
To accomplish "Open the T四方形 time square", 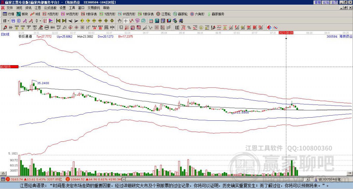I will [x=108, y=14].
